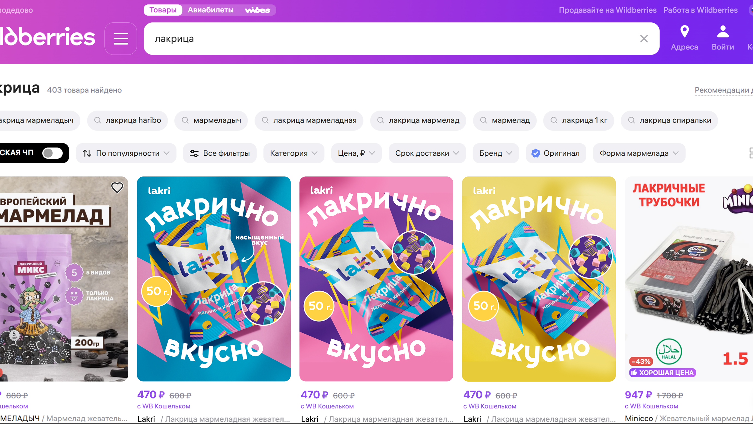753x424 pixels.
Task: Open the 'Форма мармелада' dropdown
Action: click(x=639, y=153)
